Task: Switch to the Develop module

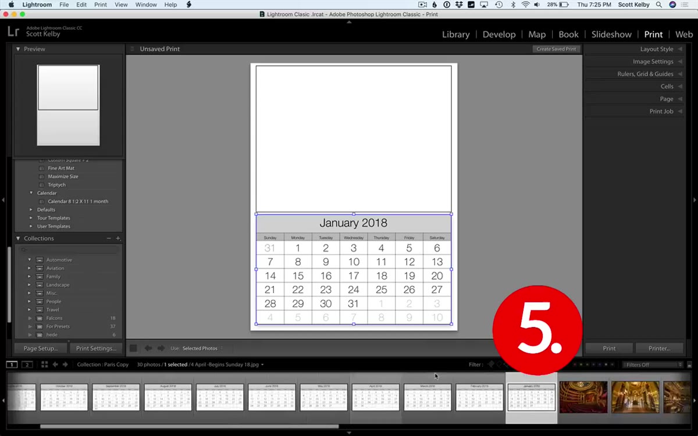Action: coord(499,34)
